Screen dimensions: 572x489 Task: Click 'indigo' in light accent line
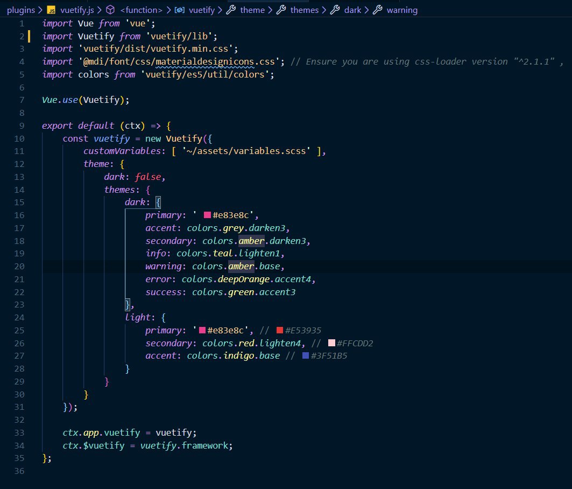click(x=238, y=355)
